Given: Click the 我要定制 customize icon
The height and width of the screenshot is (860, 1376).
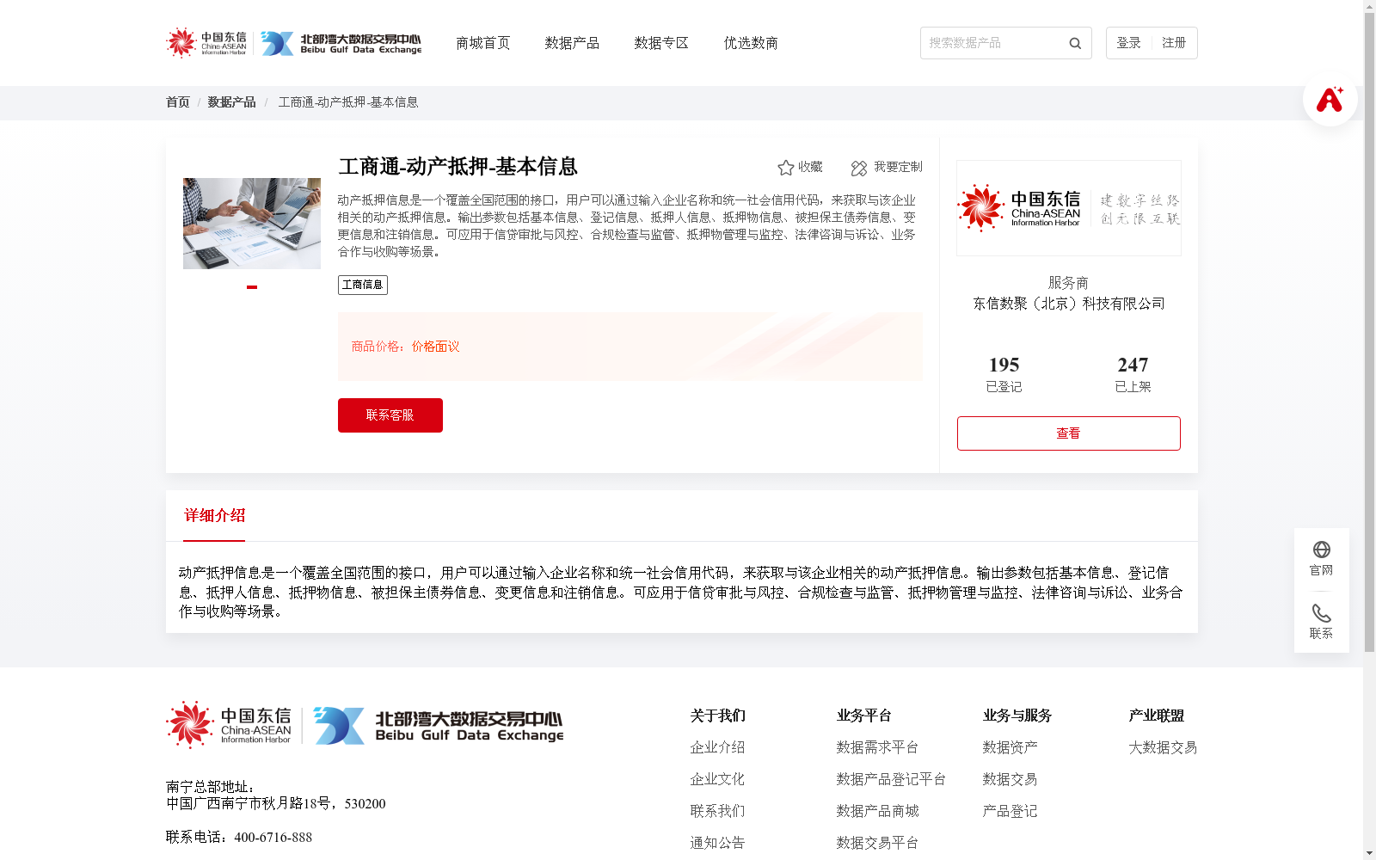Looking at the screenshot, I should [859, 168].
